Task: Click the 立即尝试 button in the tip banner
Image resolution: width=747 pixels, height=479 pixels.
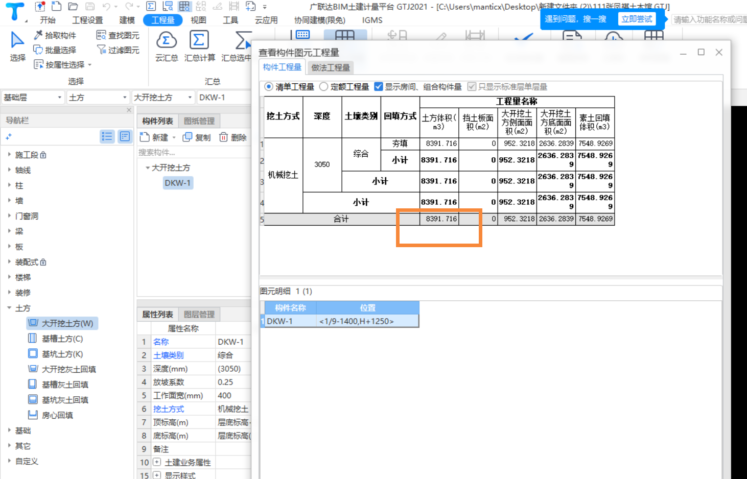Action: tap(637, 19)
